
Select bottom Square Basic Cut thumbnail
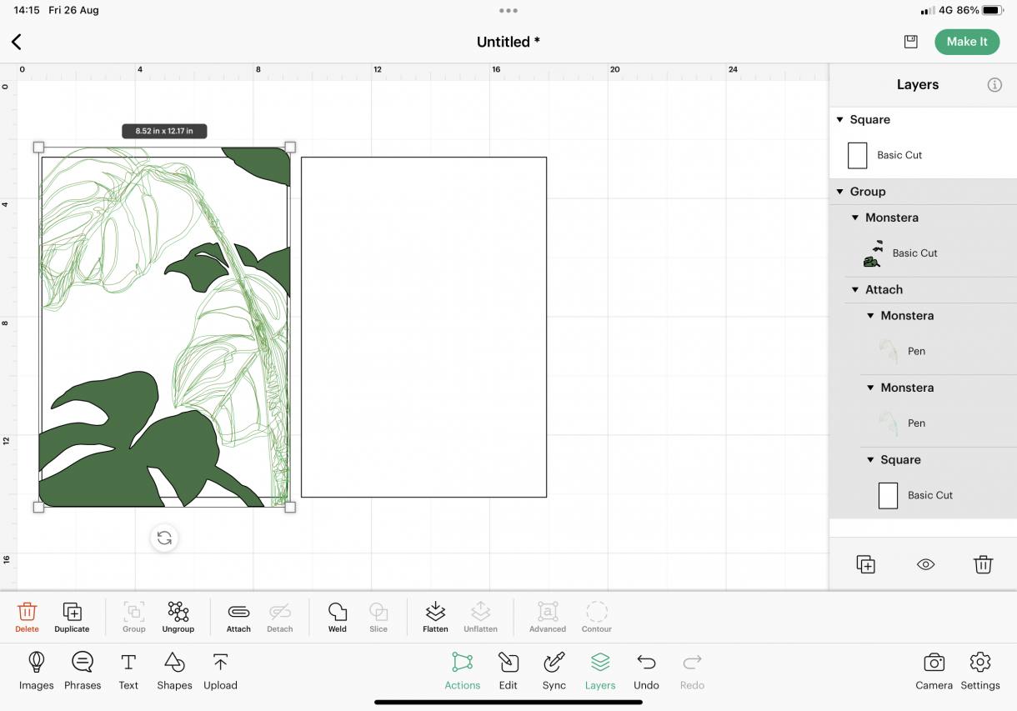tap(888, 495)
